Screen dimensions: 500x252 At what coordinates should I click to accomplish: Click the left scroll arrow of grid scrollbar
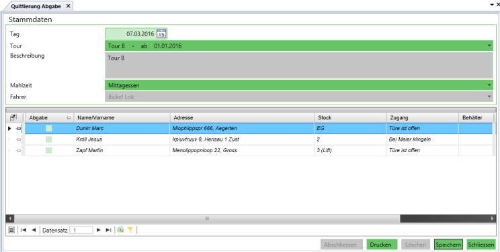point(10,218)
